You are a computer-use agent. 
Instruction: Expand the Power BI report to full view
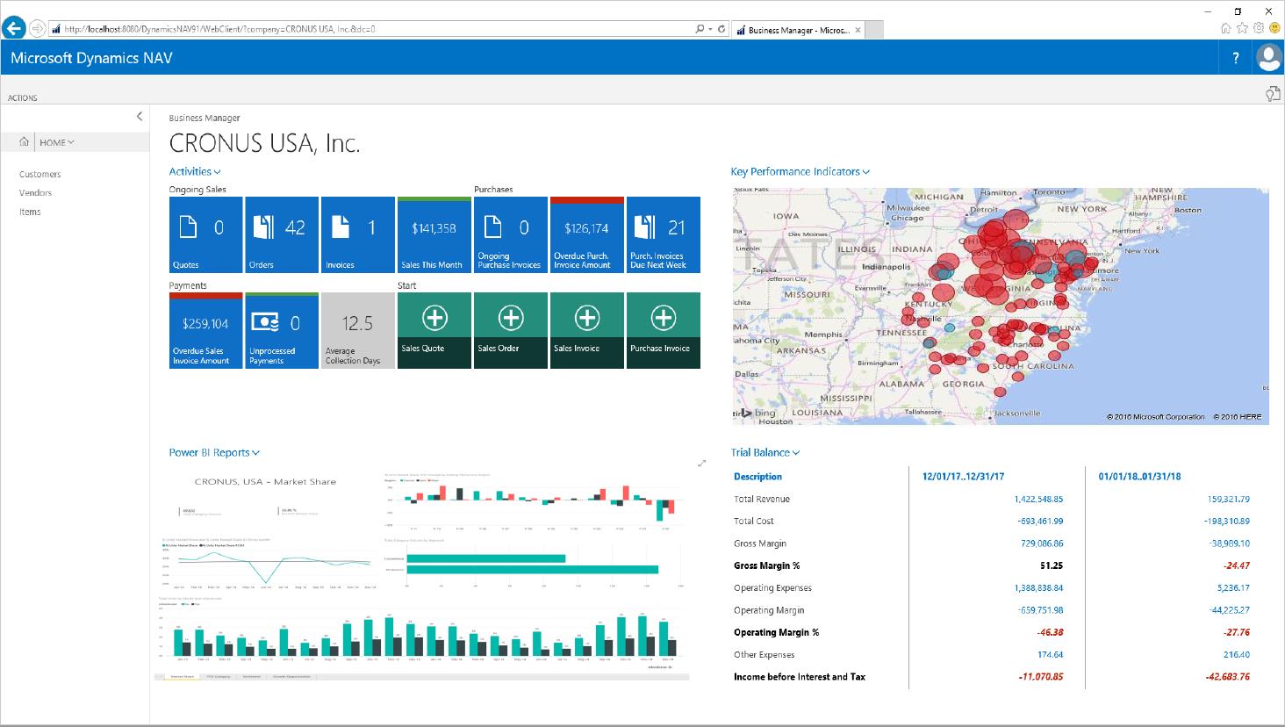tap(701, 463)
